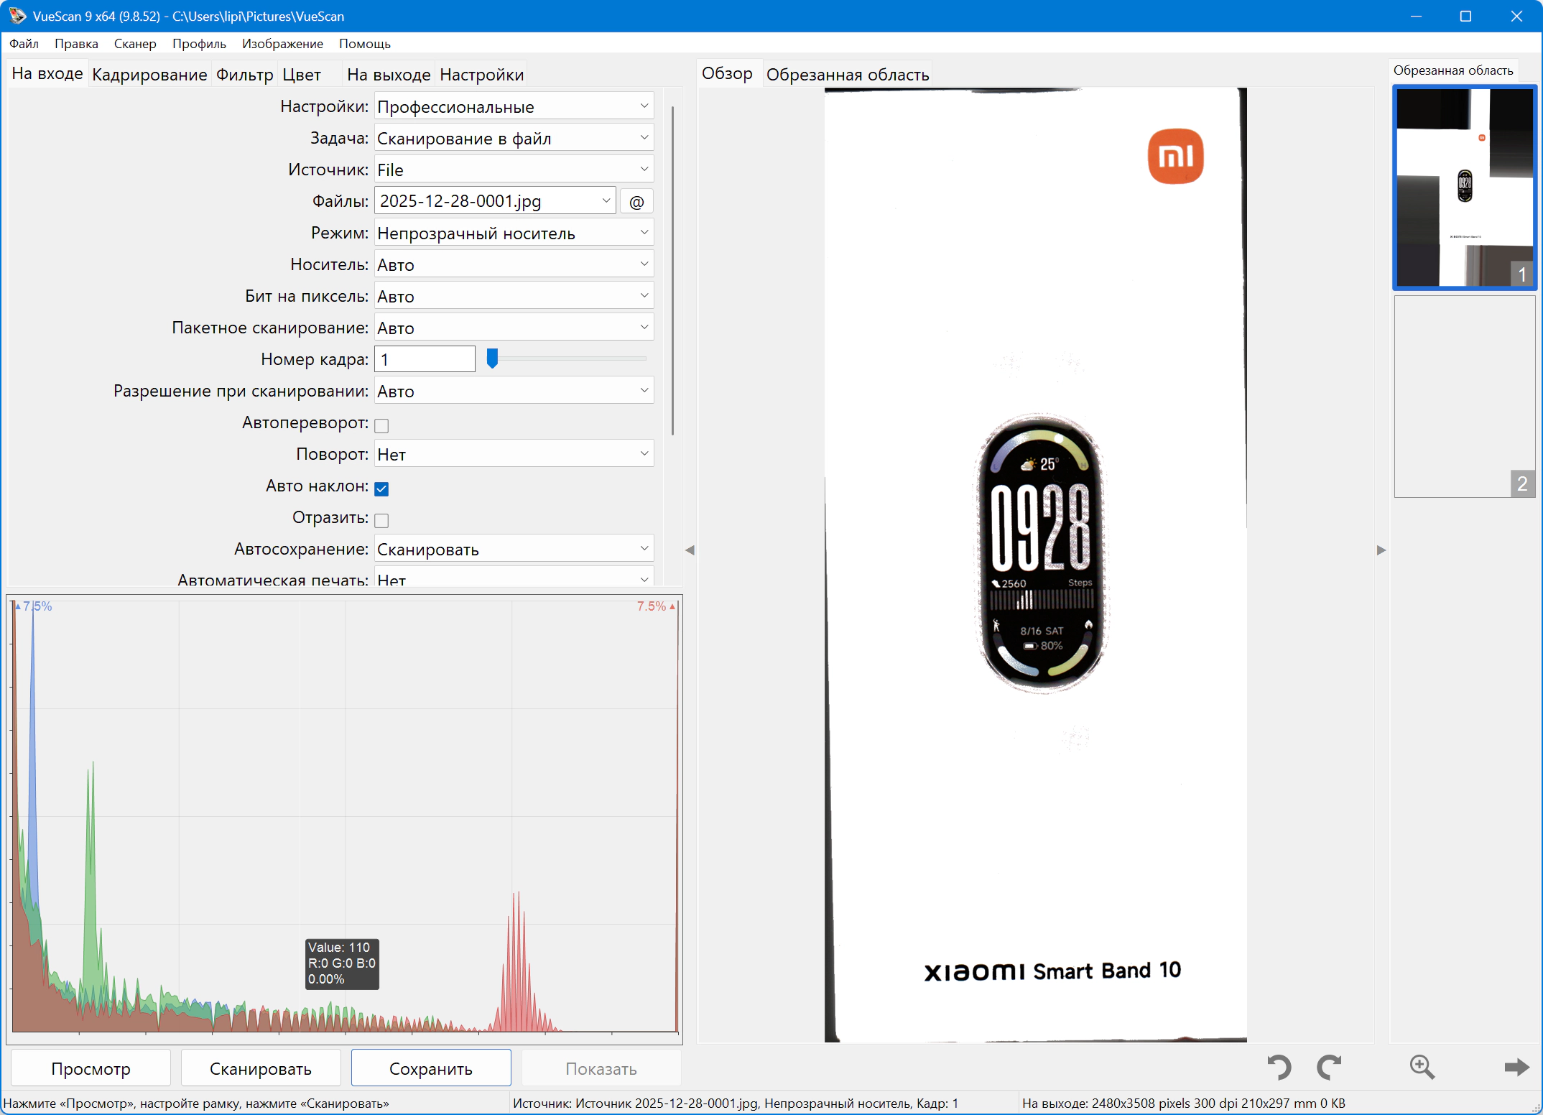1543x1115 pixels.
Task: Click the Номер кадра slider handle
Action: point(492,358)
